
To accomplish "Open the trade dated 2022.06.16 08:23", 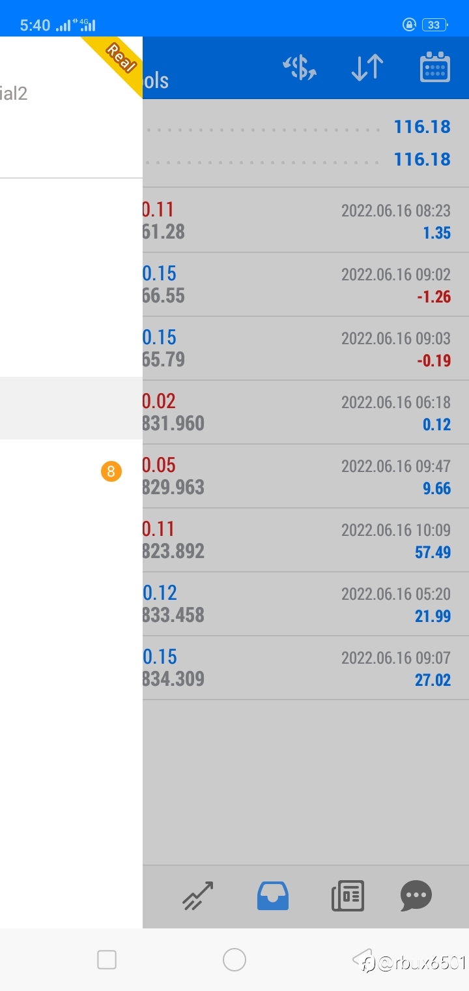I will pos(306,221).
